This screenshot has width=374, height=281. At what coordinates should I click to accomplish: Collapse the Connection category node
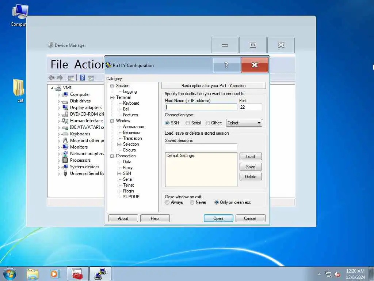112,156
